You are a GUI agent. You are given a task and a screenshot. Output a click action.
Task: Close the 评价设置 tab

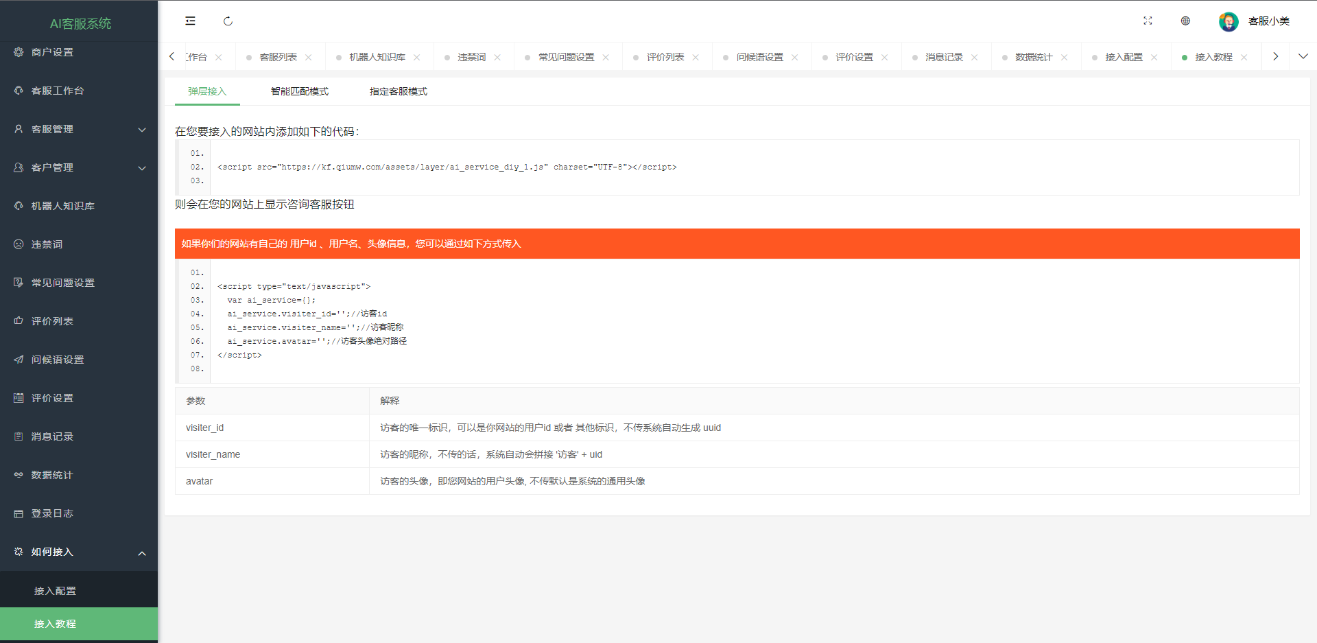885,58
